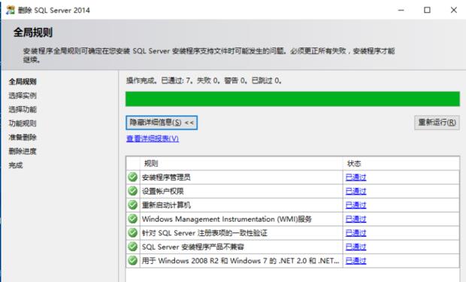The height and width of the screenshot is (282, 466).
Task: Open the 查看详细报表(V) link
Action: click(153, 138)
